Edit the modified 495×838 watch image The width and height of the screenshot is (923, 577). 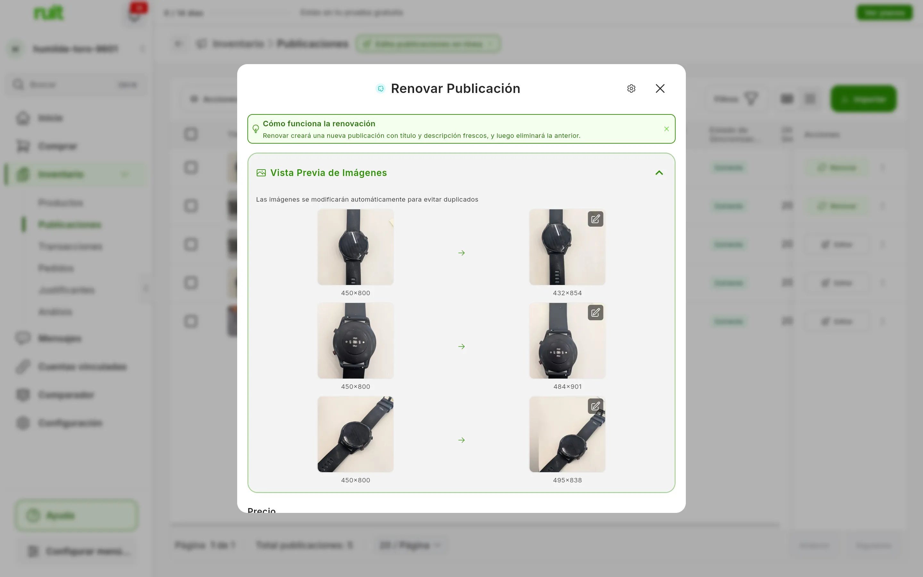pos(595,406)
